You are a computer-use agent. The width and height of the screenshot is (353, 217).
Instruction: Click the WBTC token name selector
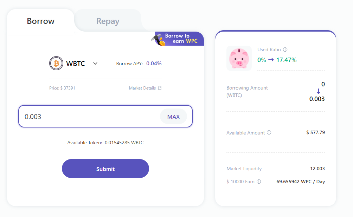pos(76,64)
